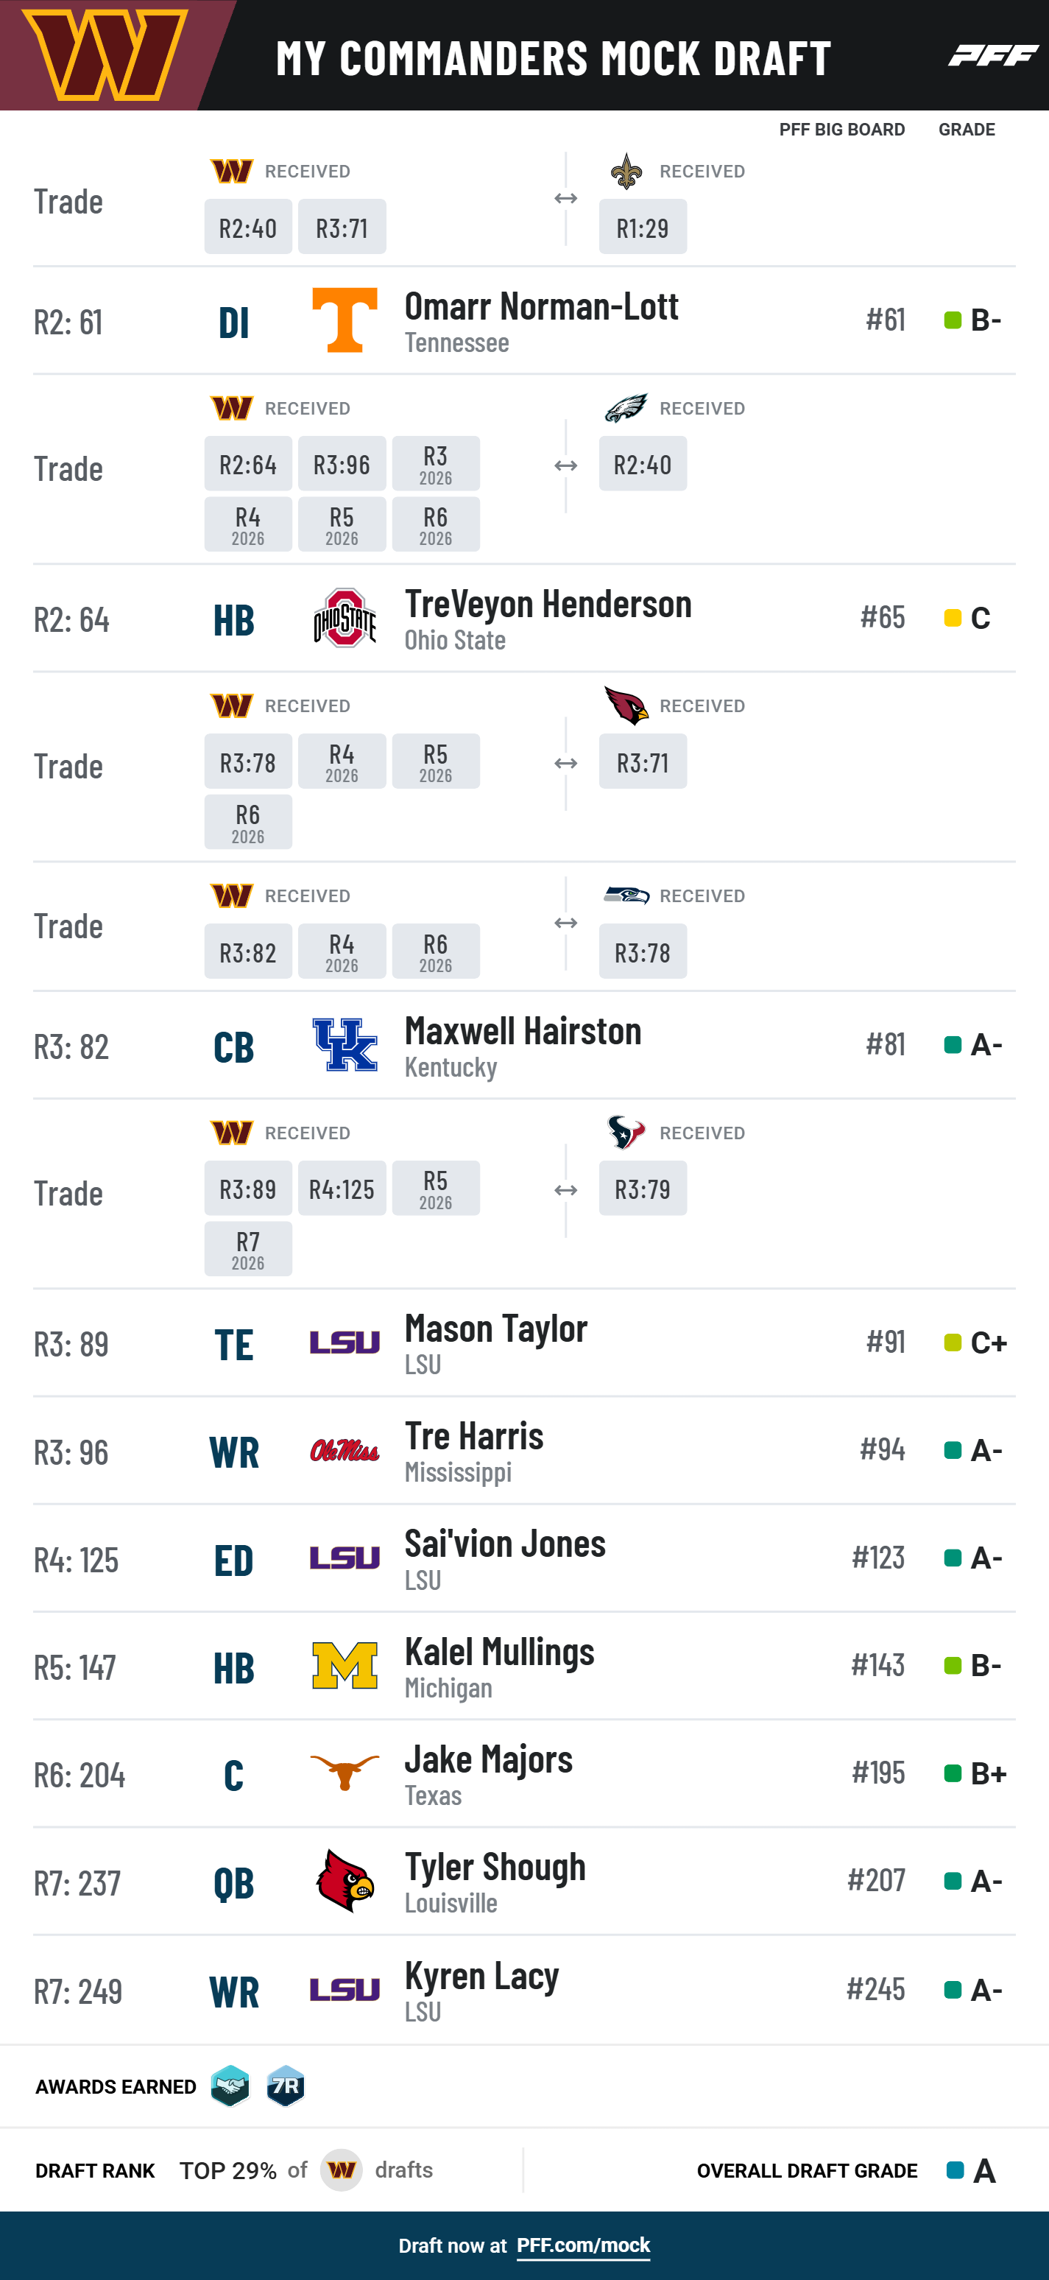Screen dimensions: 1049x2280
Task: Select the Tyler Shough player row
Action: 524,1882
